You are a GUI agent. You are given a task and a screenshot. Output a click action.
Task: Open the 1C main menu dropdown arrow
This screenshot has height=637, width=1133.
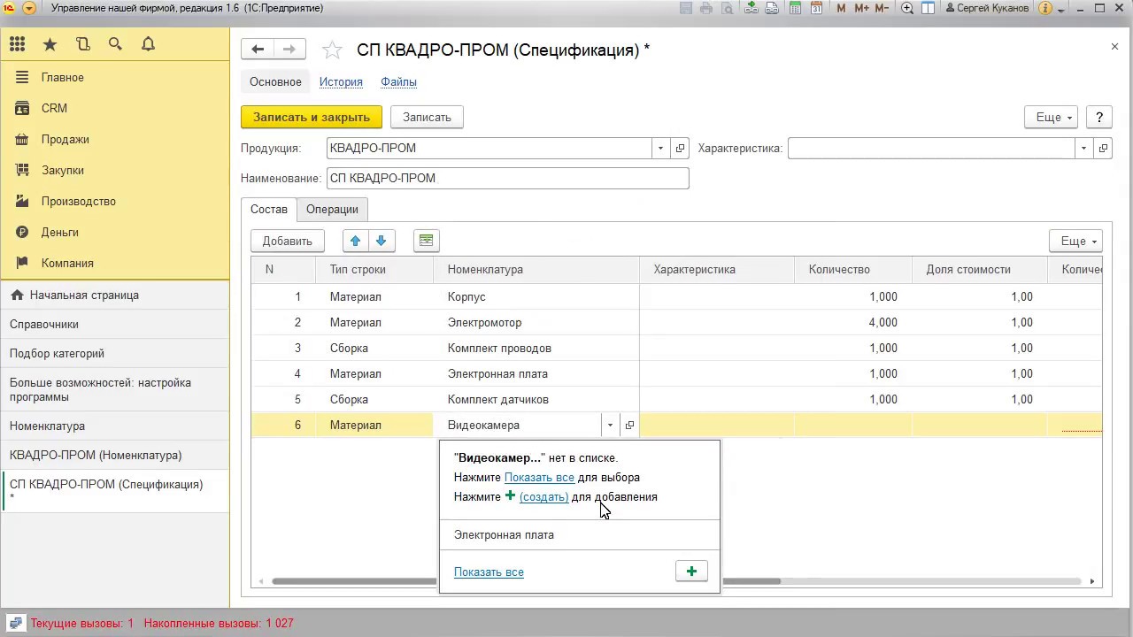(x=29, y=8)
